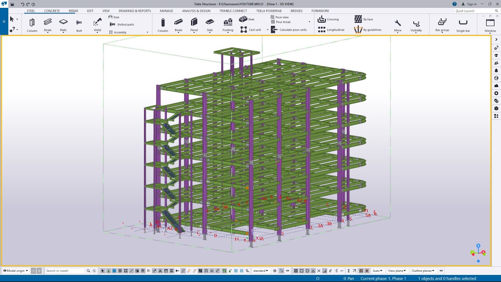Click the Redo arrow icon
The width and height of the screenshot is (501, 282).
click(x=28, y=4)
